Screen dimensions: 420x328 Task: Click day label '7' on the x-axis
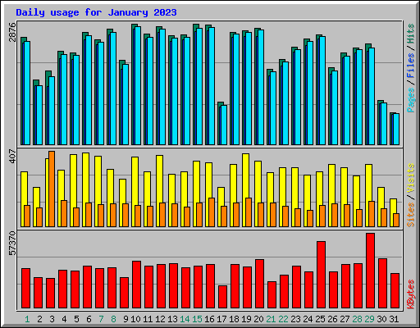101,319
